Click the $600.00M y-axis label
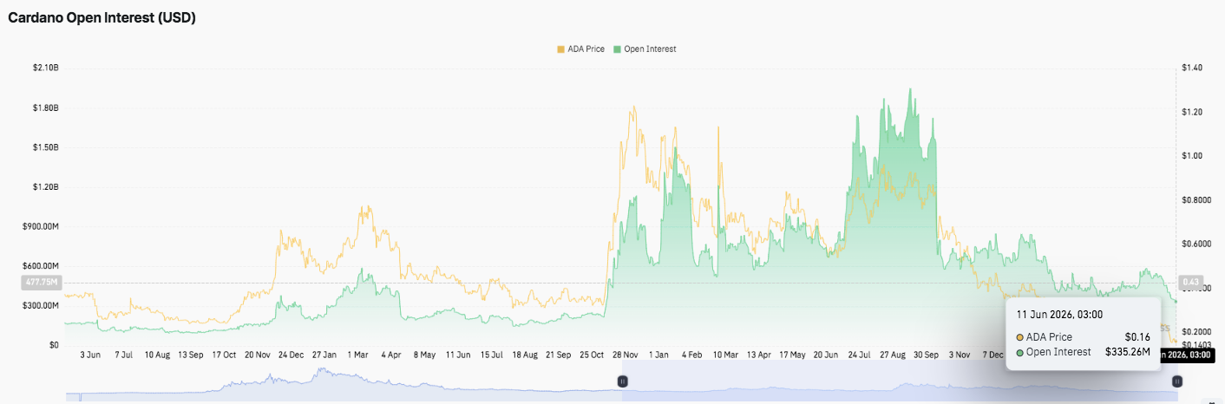Image resolution: width=1225 pixels, height=404 pixels. click(41, 266)
